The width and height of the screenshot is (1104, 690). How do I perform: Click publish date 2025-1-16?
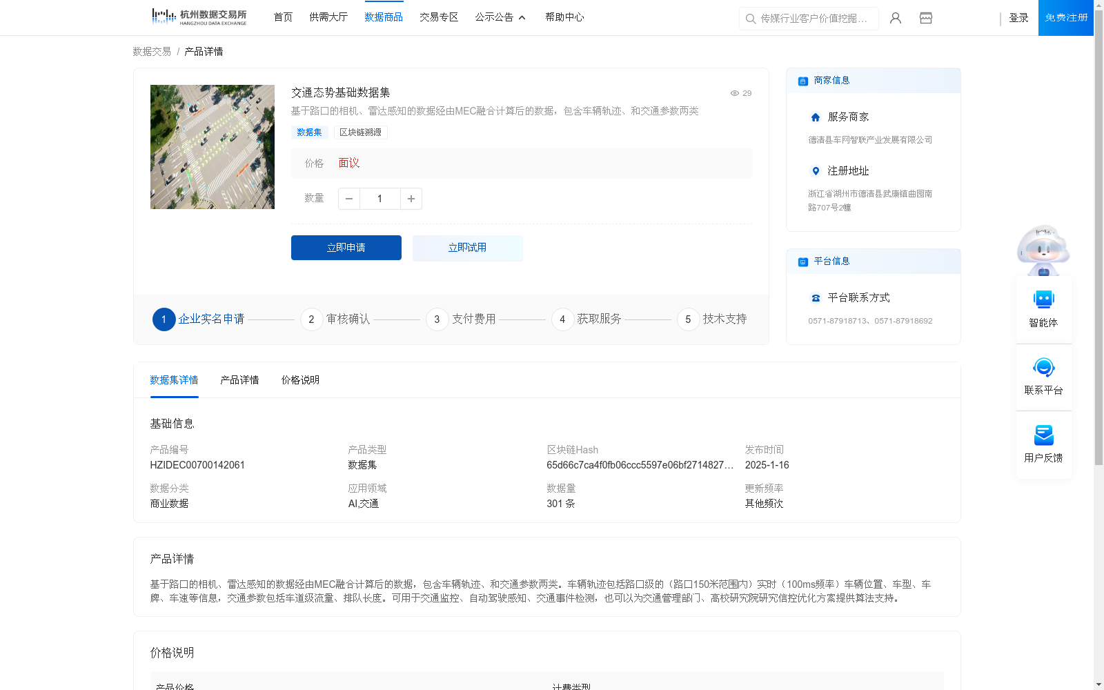767,465
